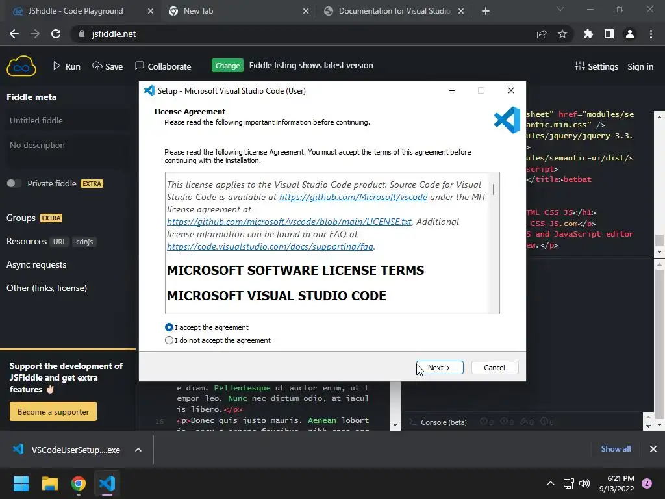Image resolution: width=665 pixels, height=499 pixels.
Task: Click license text scrollbar thumb
Action: [494, 189]
